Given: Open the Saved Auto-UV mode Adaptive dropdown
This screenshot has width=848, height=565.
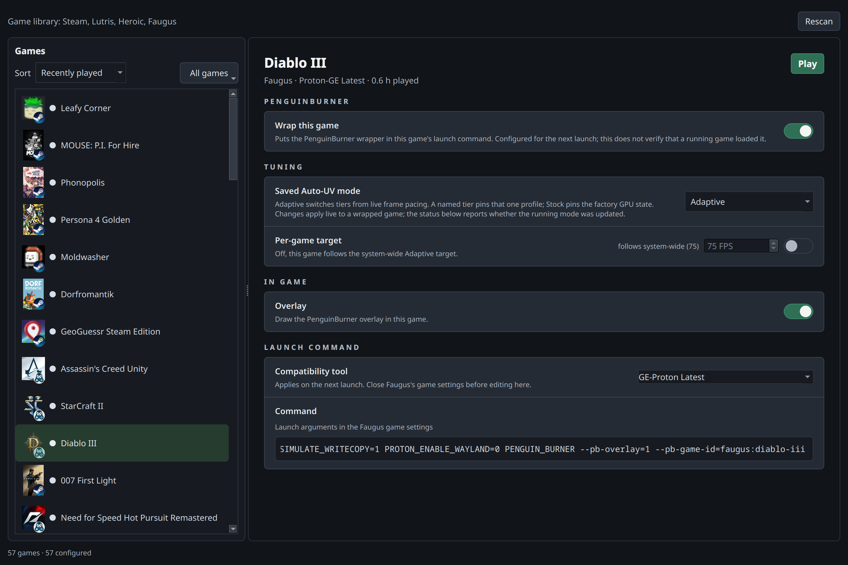Looking at the screenshot, I should (x=749, y=202).
